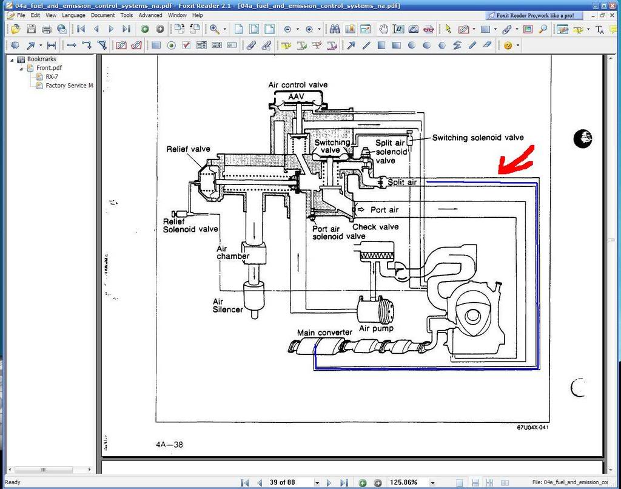Click the Print icon in toolbar
This screenshot has height=489, width=621.
click(46, 29)
